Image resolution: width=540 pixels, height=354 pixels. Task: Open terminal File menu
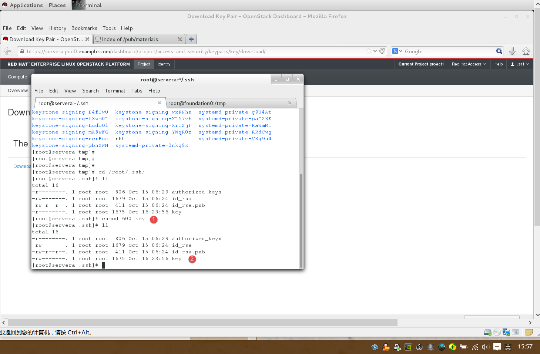(39, 91)
